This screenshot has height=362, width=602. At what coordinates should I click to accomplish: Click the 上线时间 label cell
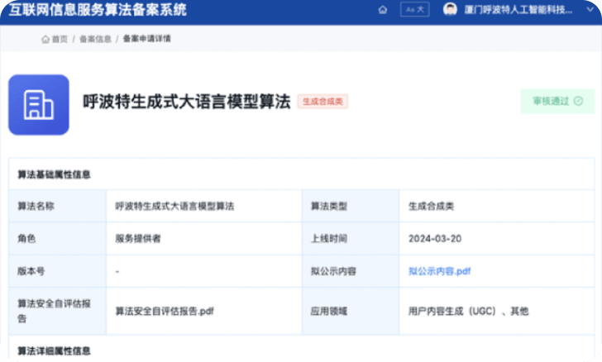351,238
